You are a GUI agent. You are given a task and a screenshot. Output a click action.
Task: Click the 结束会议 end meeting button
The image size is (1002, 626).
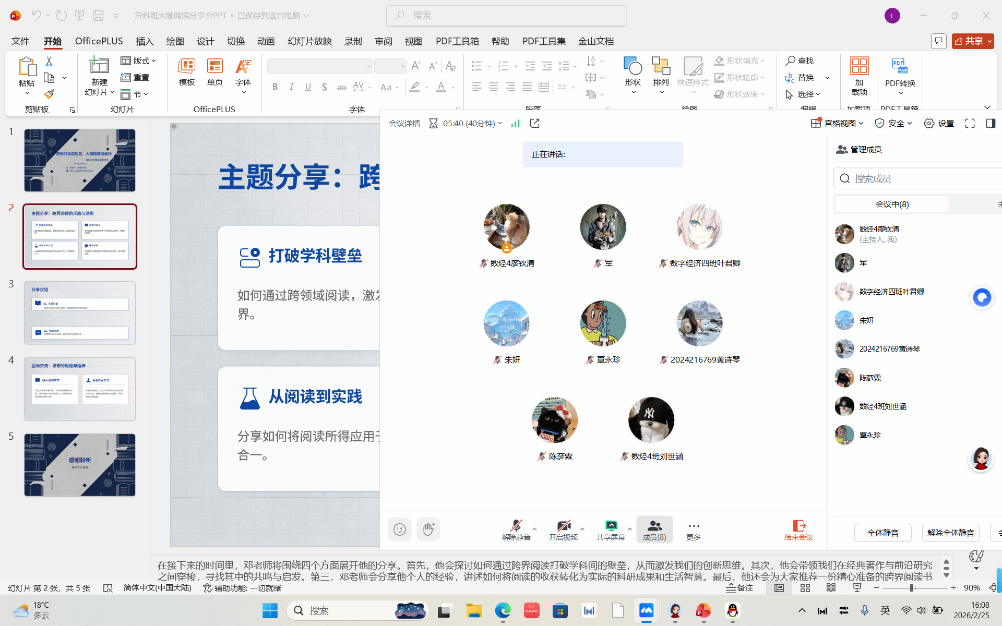[x=798, y=530]
